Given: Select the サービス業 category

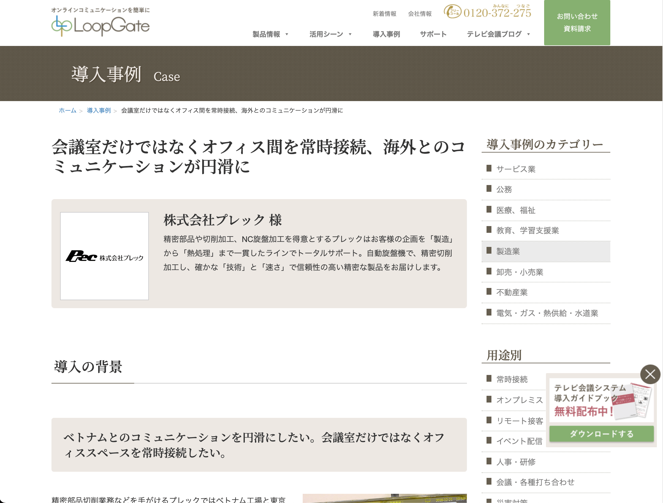Looking at the screenshot, I should coord(546,169).
